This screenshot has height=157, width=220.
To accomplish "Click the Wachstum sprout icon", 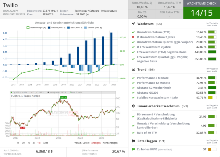I will (134, 24).
